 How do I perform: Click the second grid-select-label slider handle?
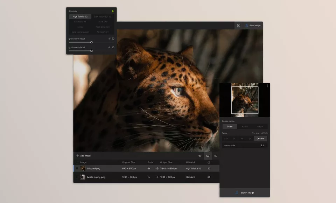click(91, 51)
